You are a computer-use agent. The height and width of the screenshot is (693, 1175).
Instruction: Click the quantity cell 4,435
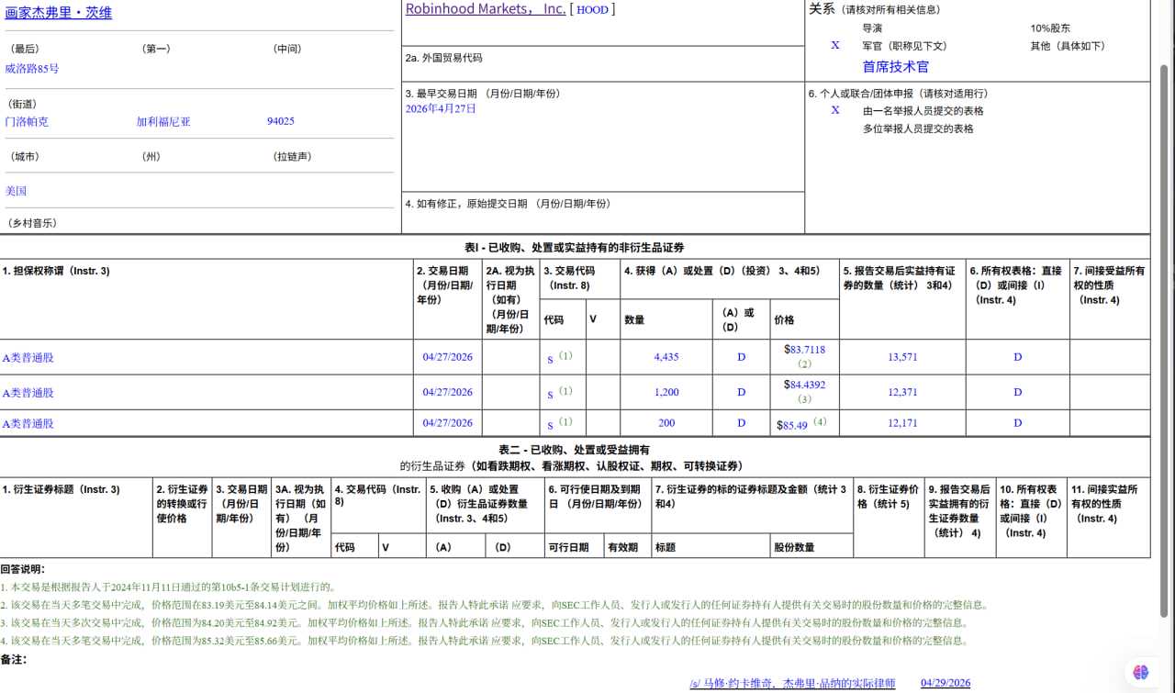666,357
